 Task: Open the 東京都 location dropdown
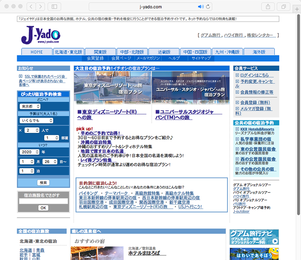pos(30,106)
